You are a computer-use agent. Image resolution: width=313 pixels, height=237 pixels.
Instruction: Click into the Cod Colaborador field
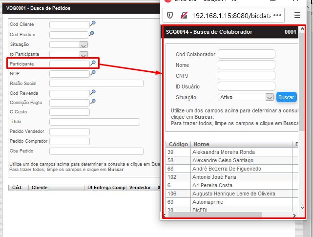tap(246, 54)
